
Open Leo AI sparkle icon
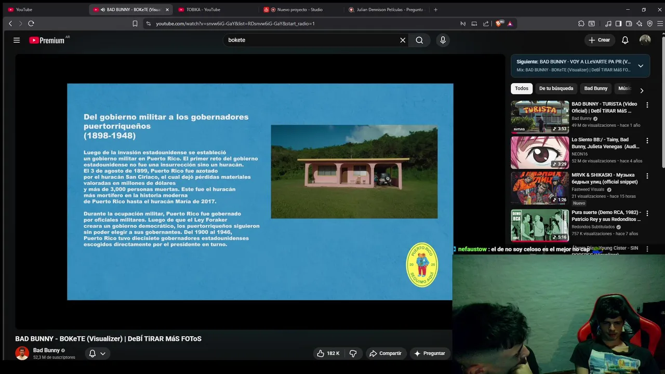[x=639, y=23]
